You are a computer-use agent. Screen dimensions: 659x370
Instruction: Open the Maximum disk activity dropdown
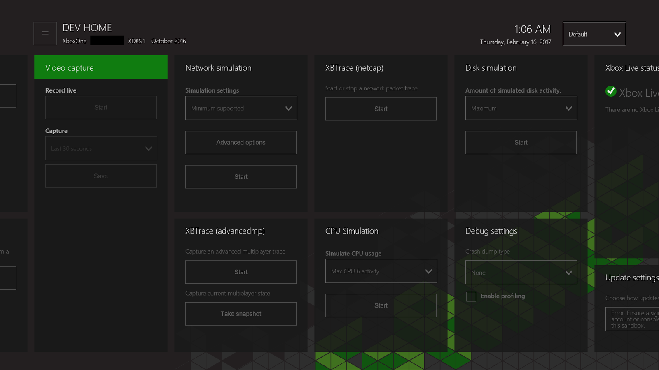[x=521, y=108]
